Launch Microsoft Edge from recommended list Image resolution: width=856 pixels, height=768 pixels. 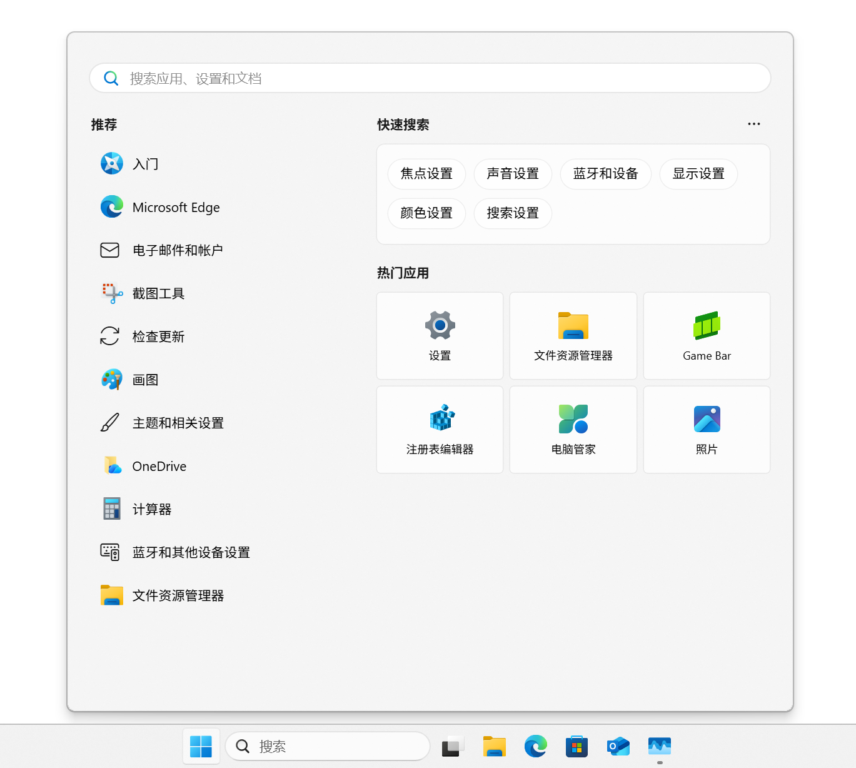[175, 207]
